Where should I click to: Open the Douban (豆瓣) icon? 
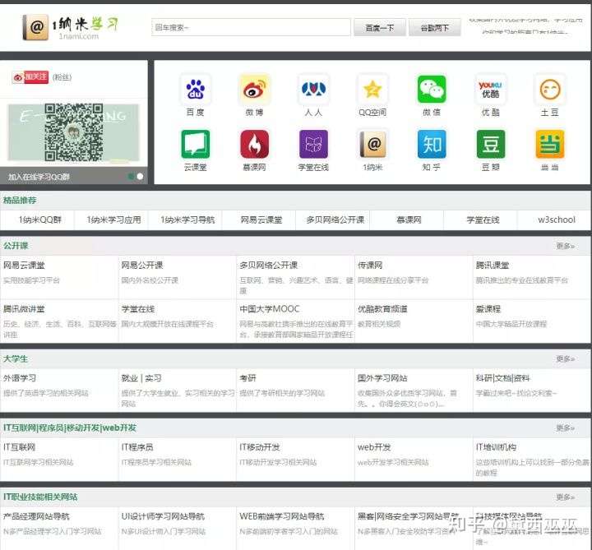coord(490,144)
